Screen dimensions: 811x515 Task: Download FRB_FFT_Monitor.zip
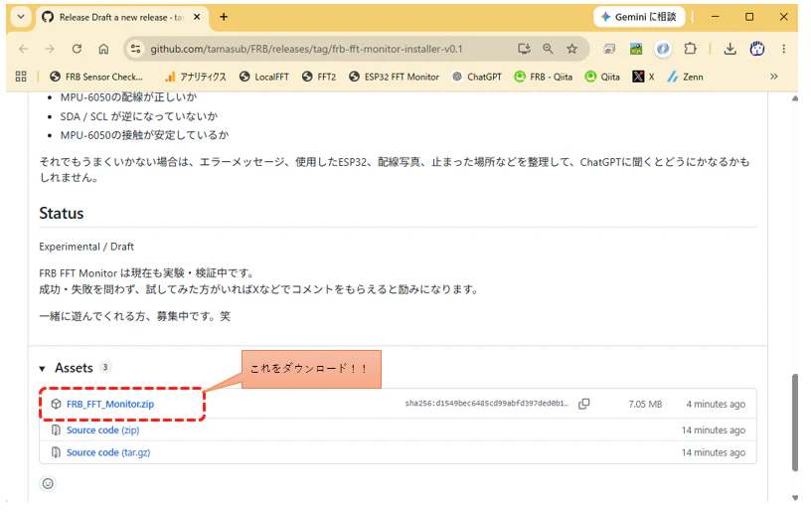coord(110,405)
